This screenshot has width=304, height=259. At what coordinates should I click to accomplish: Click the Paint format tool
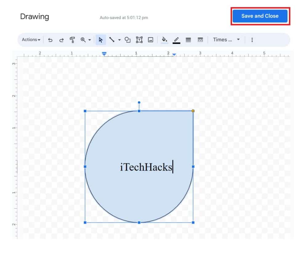(x=73, y=39)
